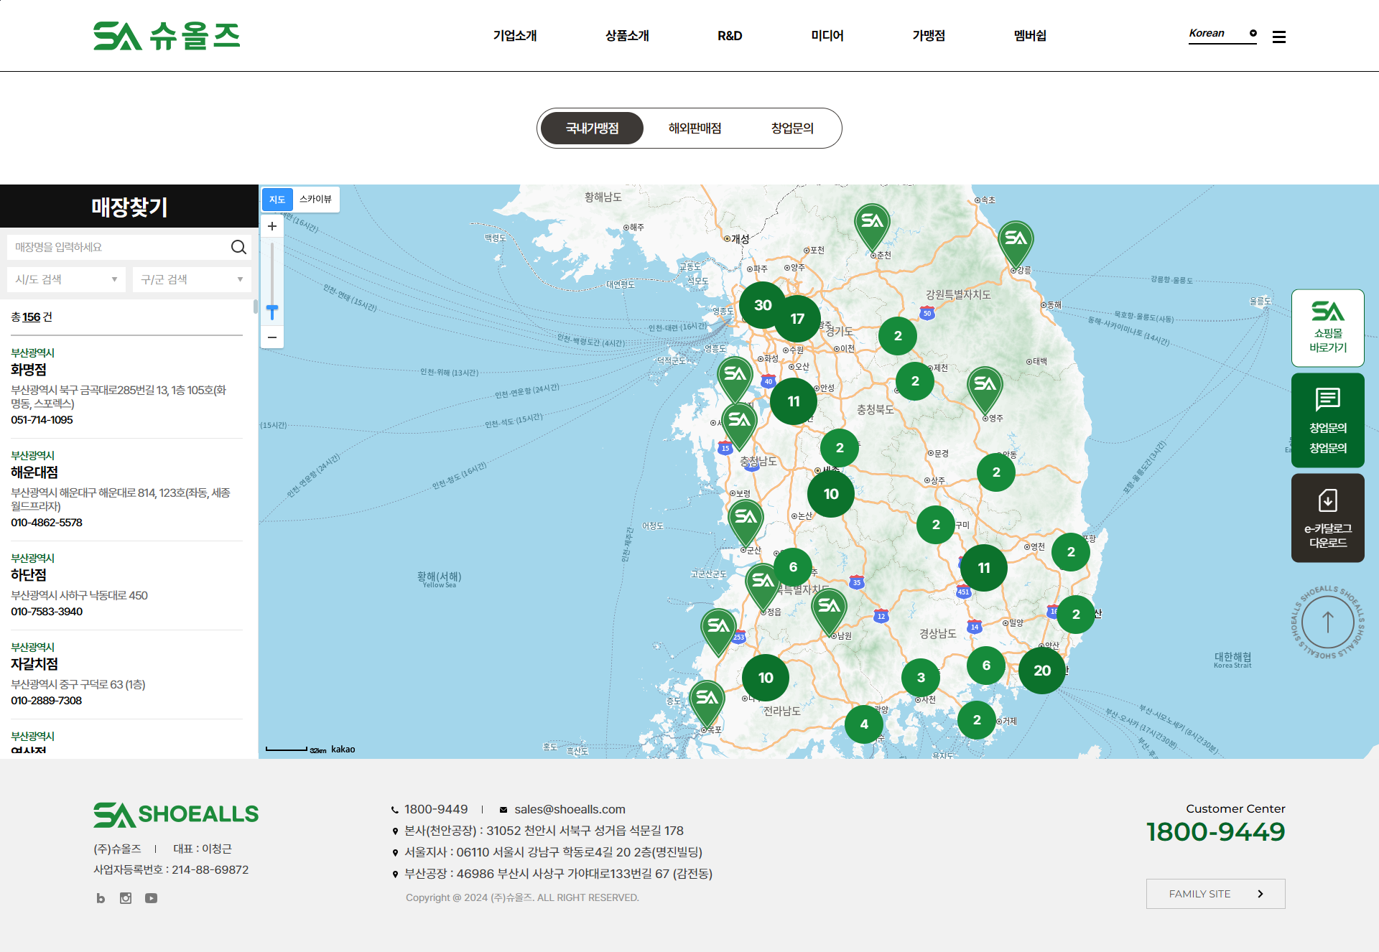
Task: Click the 1800-9449 customer center number
Action: pos(1215,832)
